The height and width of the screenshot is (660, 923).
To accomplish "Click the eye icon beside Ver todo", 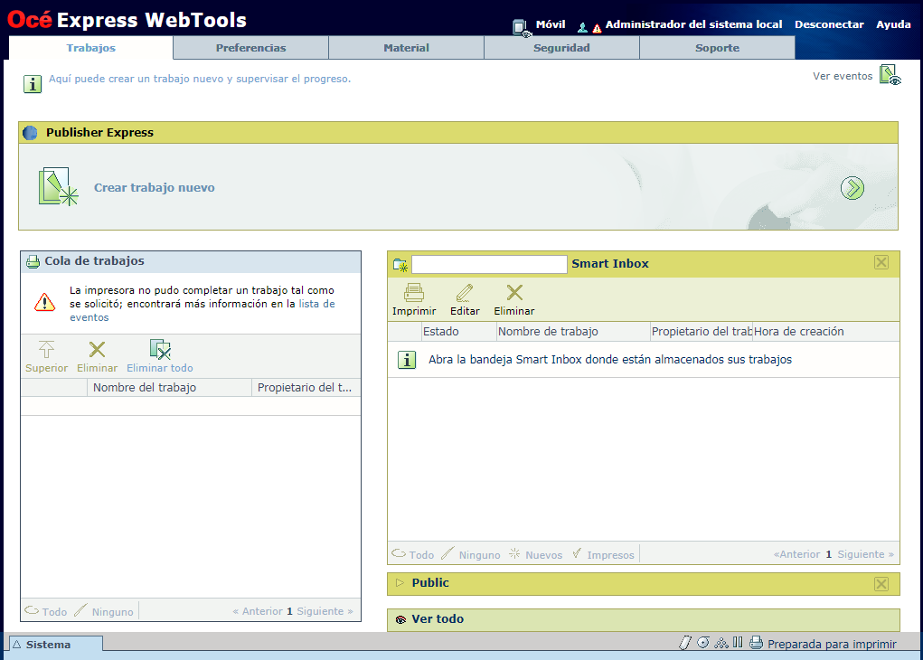I will (x=400, y=619).
